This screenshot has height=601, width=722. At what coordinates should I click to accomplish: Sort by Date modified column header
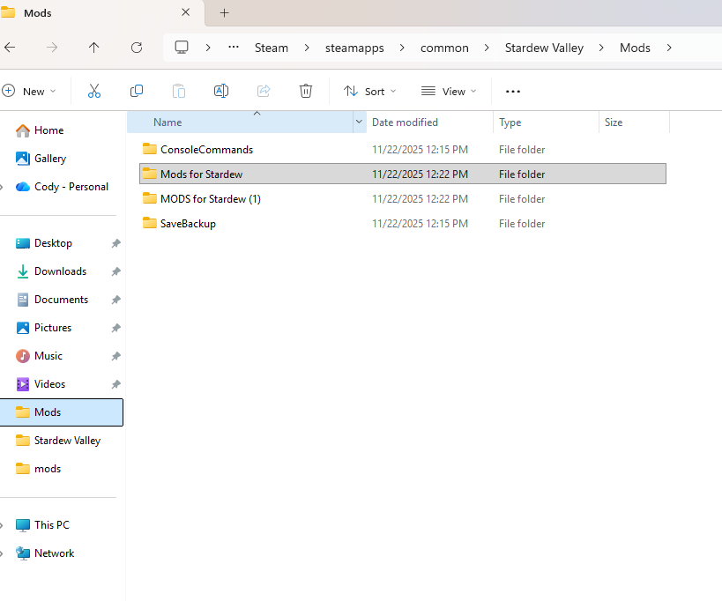click(405, 122)
